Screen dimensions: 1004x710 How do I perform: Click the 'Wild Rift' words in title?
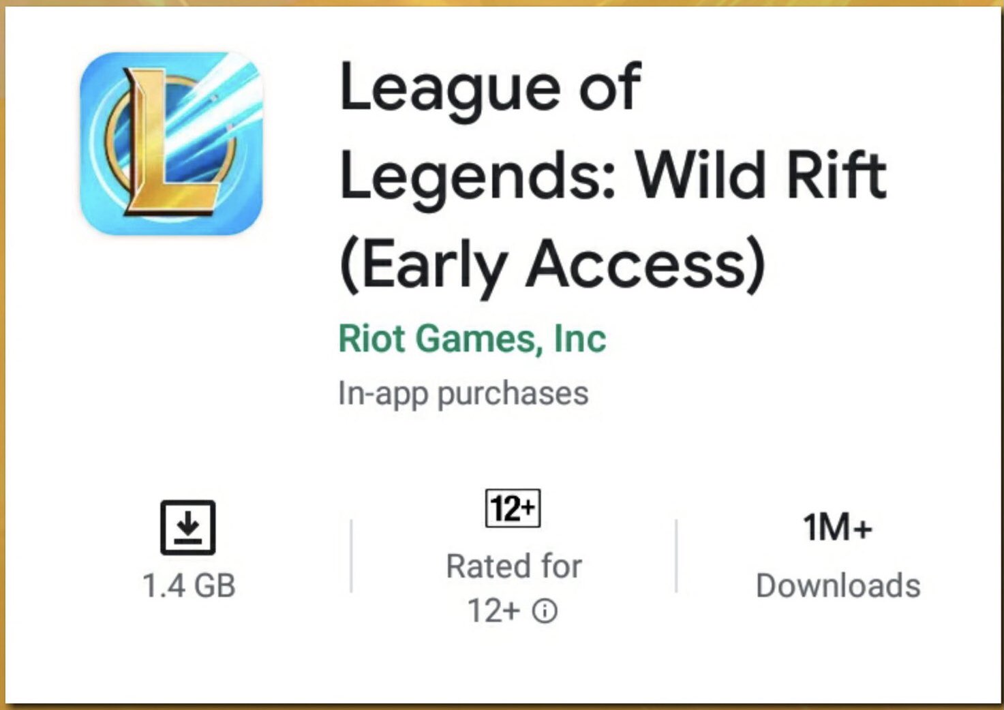click(761, 174)
